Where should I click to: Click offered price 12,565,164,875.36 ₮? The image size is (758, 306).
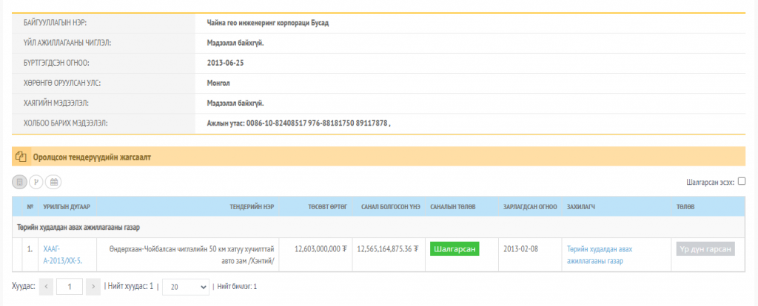coord(388,250)
